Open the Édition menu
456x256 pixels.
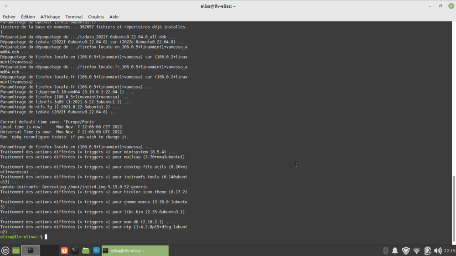pos(28,17)
